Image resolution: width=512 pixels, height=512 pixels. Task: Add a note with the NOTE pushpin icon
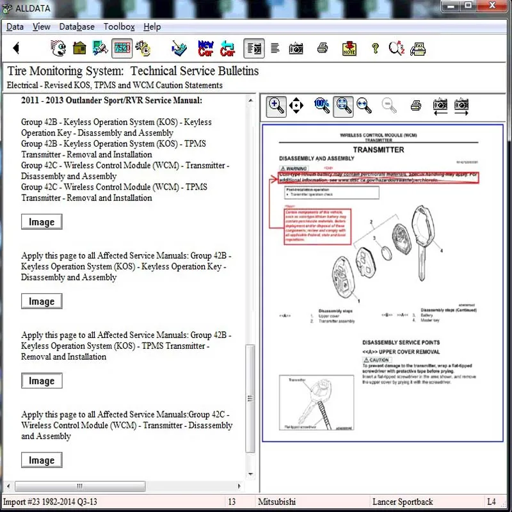349,49
